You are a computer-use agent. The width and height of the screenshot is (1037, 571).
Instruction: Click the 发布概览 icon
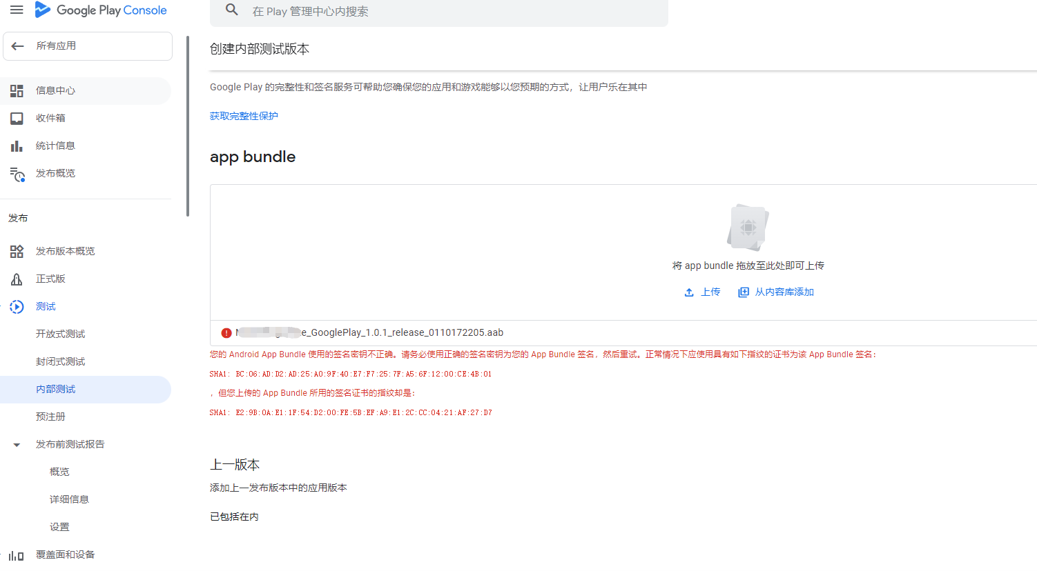click(17, 174)
